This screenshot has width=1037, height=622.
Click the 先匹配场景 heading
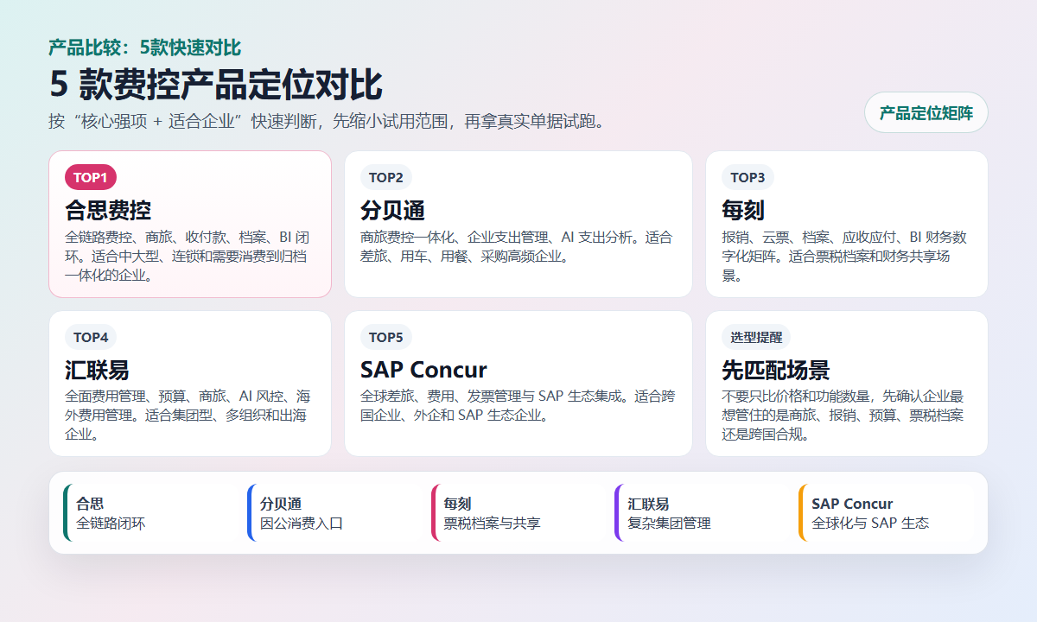click(776, 370)
